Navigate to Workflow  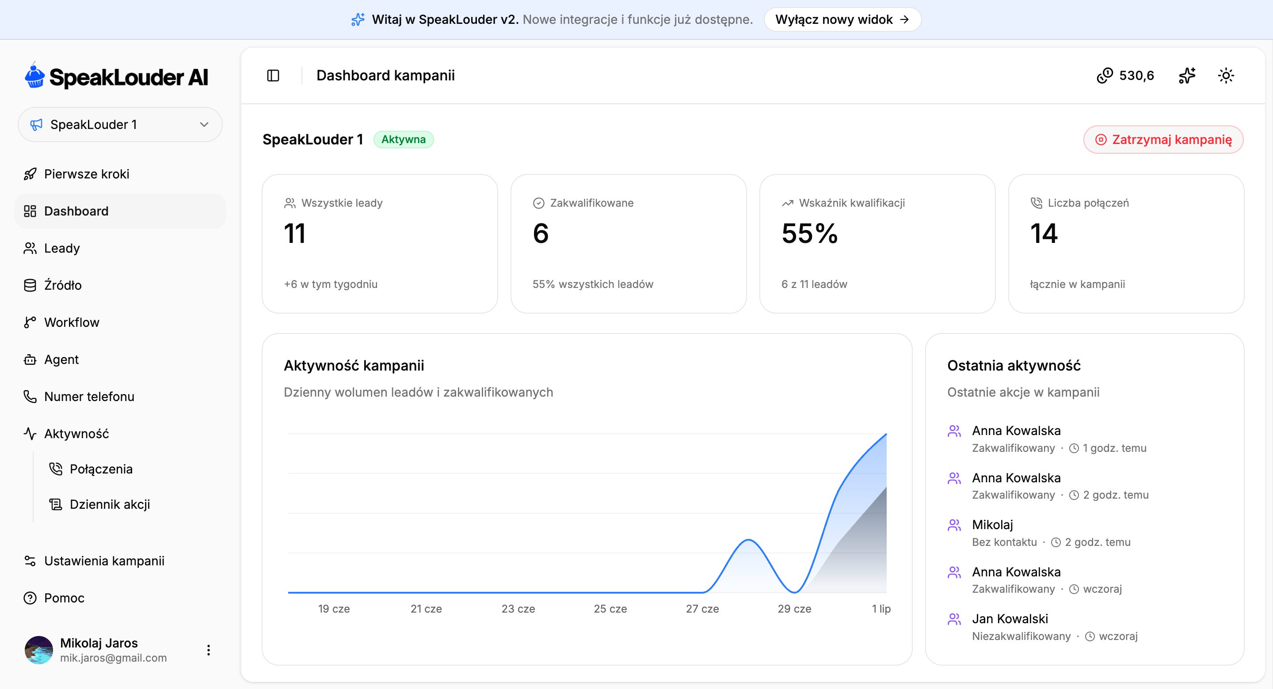120,322
